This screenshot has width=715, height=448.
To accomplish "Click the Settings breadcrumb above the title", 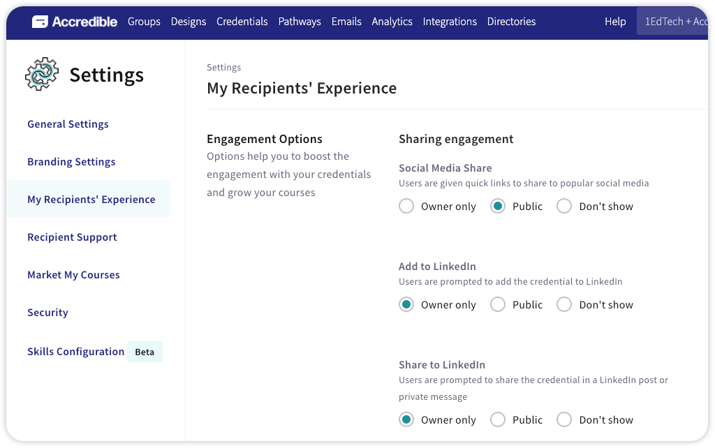I will tap(223, 68).
